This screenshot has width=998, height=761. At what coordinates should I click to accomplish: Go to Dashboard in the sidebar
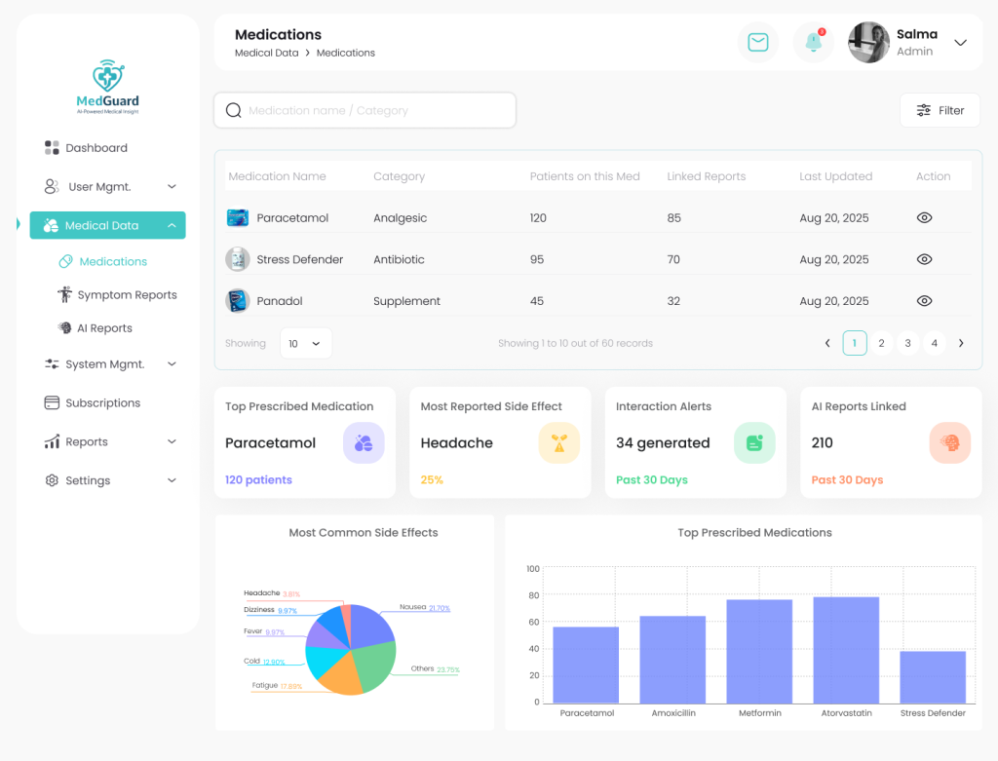(96, 148)
